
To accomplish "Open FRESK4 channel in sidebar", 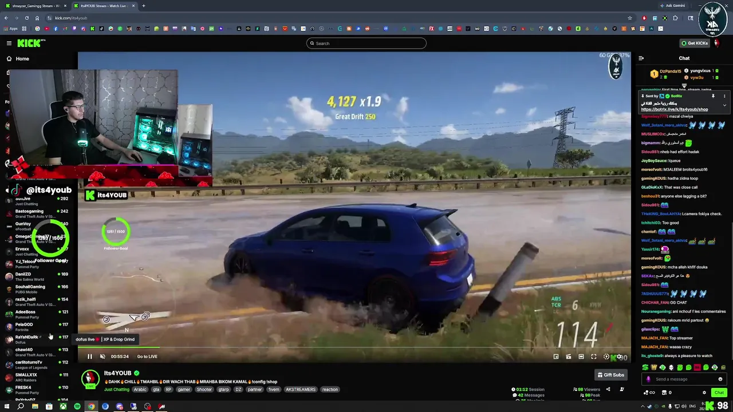I will click(37, 390).
